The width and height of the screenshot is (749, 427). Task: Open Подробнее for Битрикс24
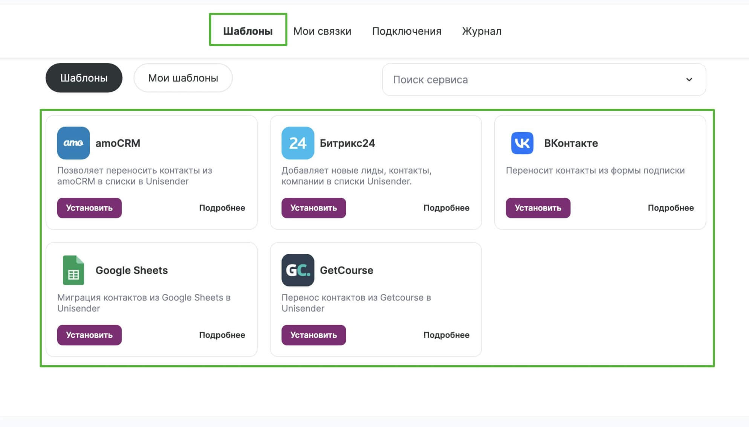tap(446, 208)
